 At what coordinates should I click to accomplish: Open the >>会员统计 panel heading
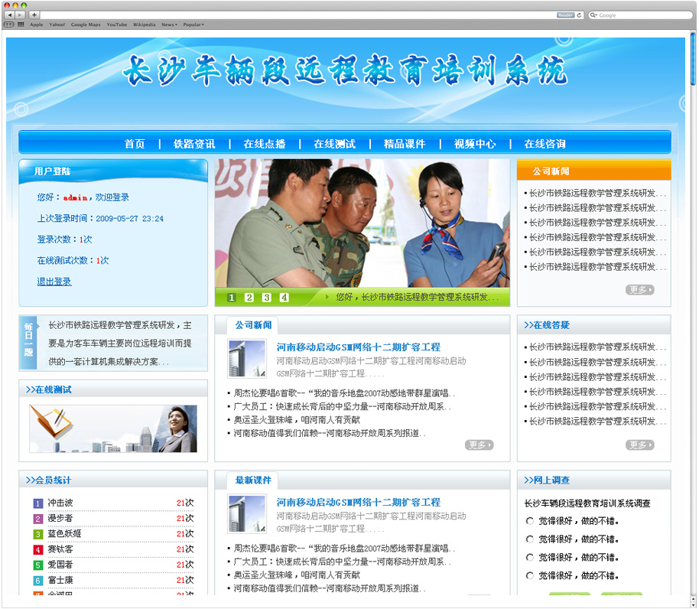pyautogui.click(x=49, y=480)
